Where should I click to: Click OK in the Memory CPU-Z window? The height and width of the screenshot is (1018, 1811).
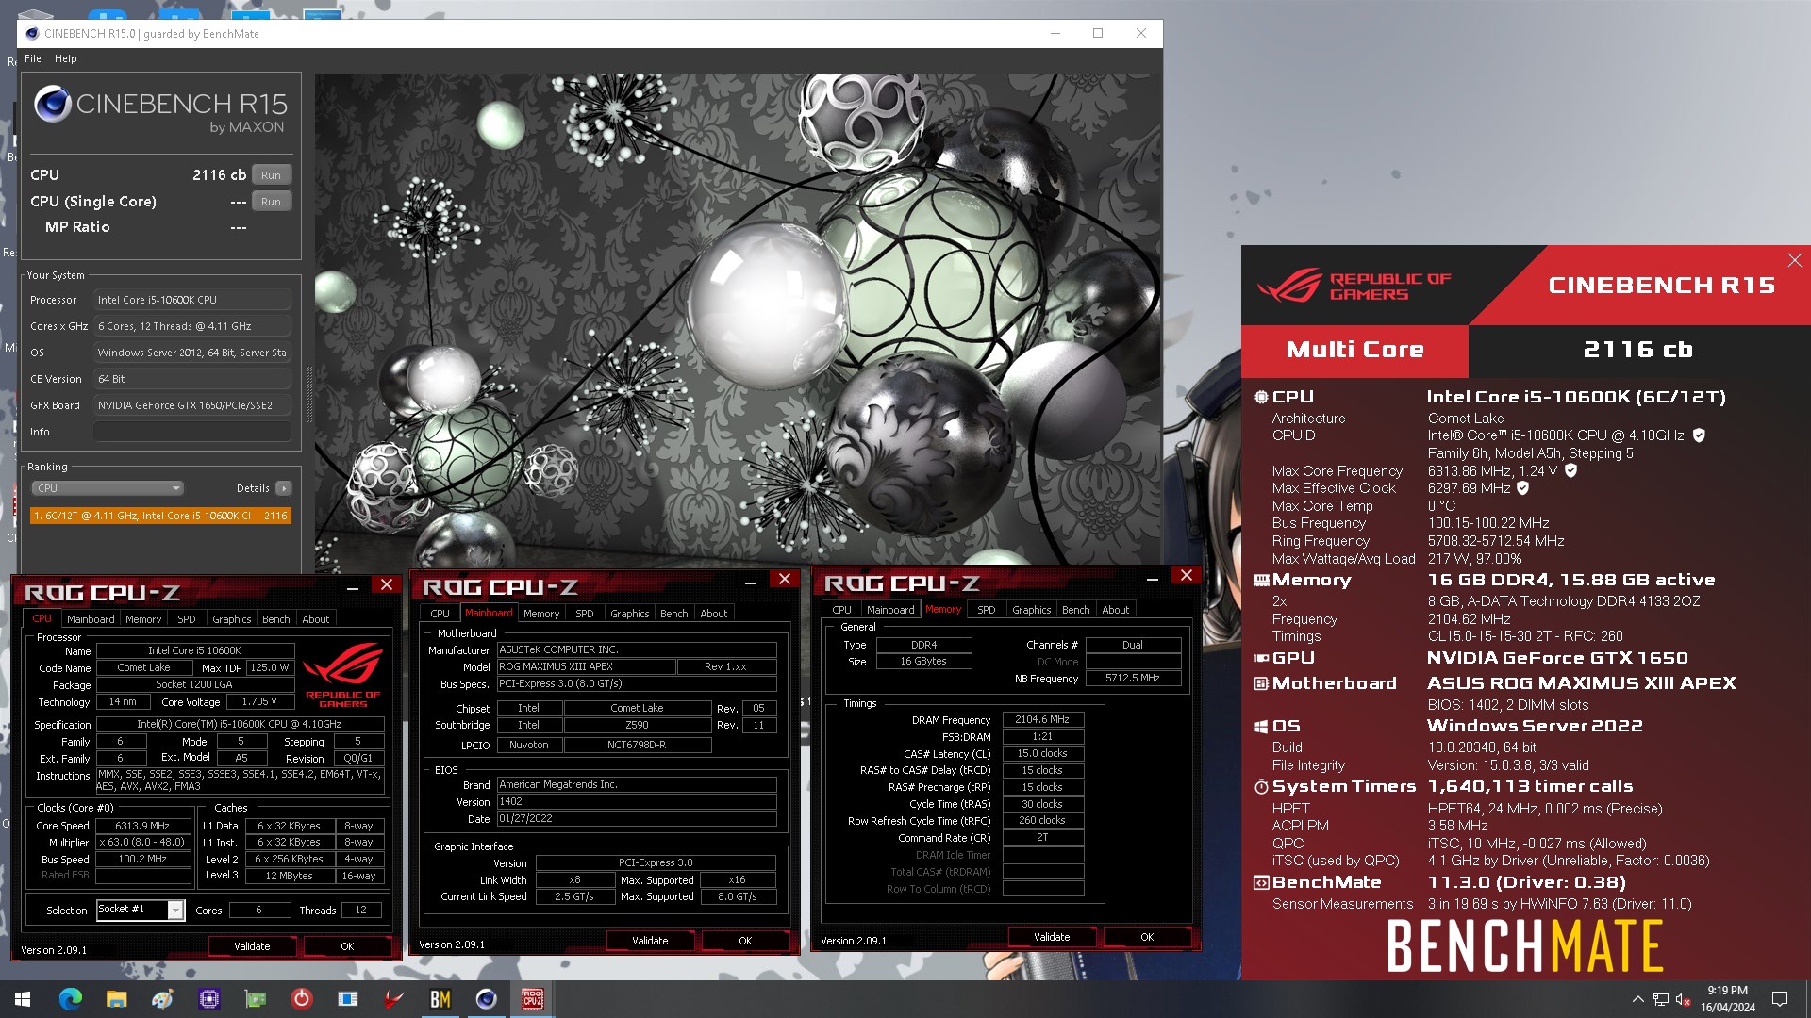click(1147, 937)
